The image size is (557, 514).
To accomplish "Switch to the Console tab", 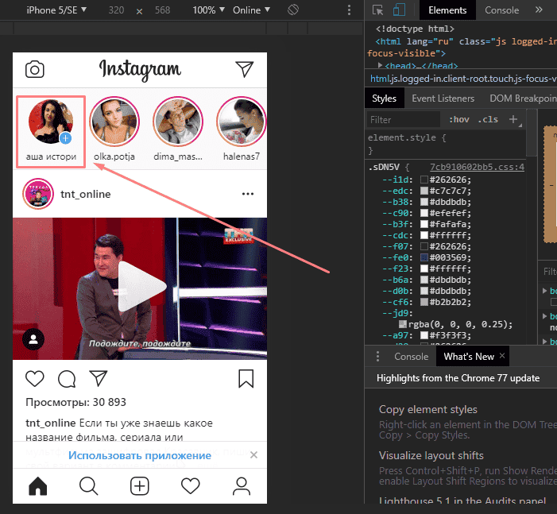I will [x=501, y=10].
